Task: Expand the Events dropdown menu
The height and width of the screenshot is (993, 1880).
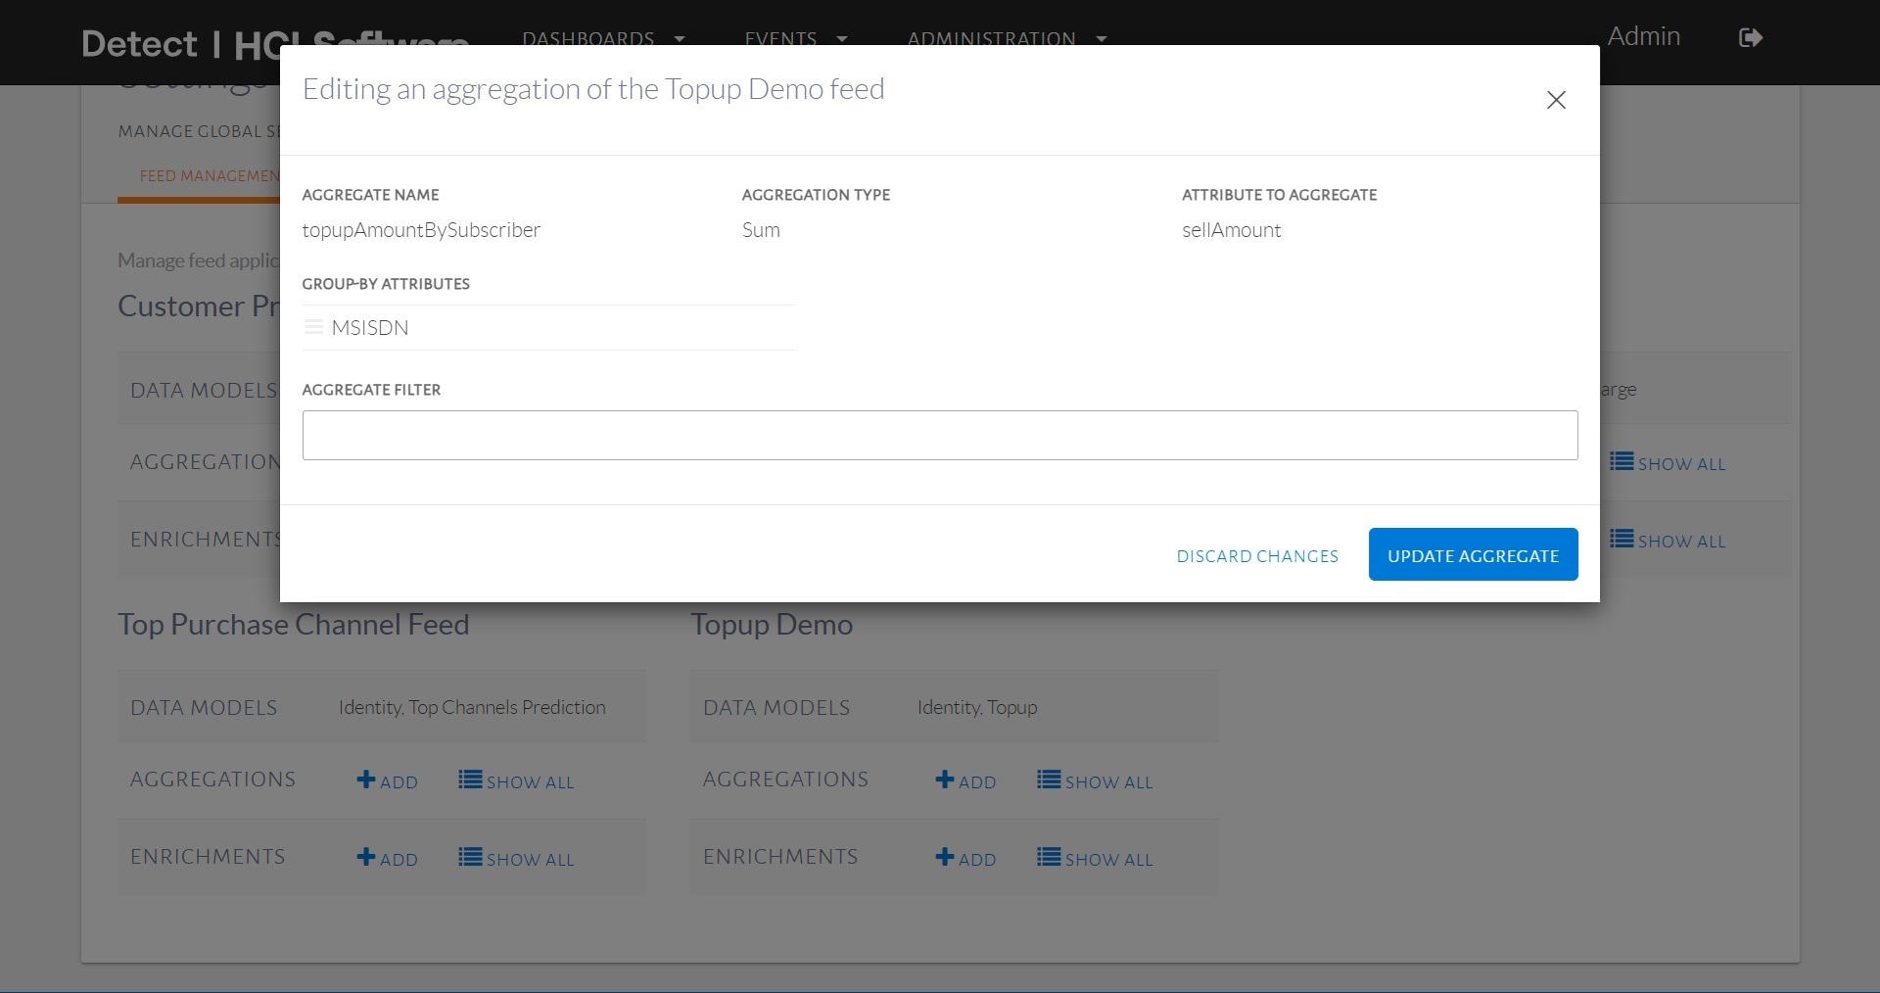Action: coord(794,38)
